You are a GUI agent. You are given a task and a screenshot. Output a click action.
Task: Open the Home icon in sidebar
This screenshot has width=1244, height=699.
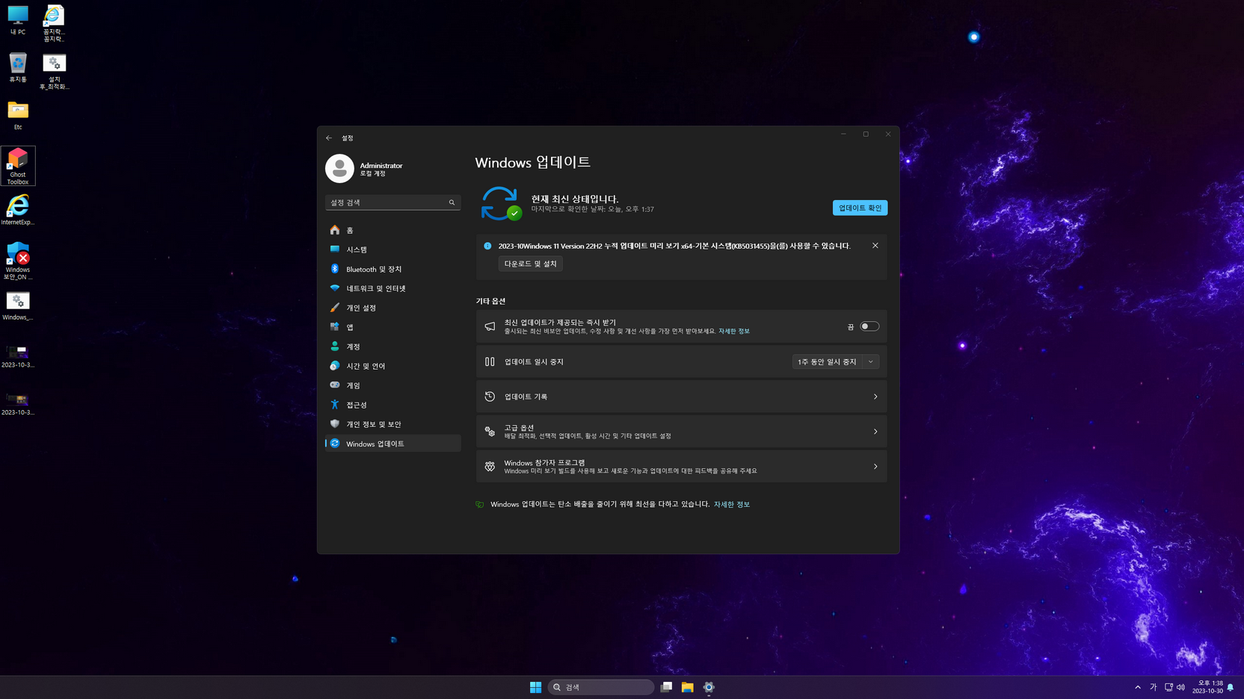(x=335, y=230)
